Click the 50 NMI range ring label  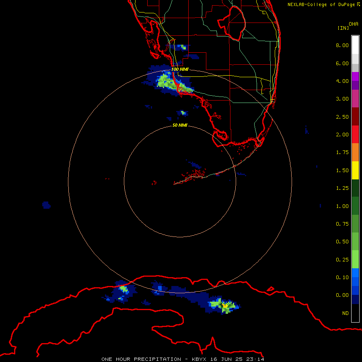click(x=180, y=125)
